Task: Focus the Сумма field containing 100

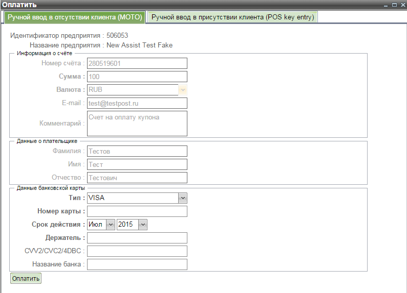Action: pos(137,77)
